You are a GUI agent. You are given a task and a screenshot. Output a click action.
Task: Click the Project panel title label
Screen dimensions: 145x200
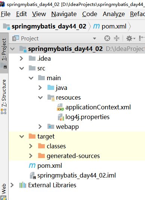tap(30, 39)
